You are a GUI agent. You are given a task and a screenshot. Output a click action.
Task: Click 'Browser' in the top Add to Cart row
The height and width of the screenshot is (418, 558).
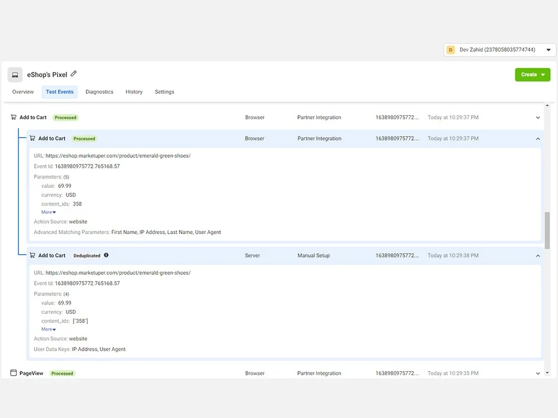[255, 117]
